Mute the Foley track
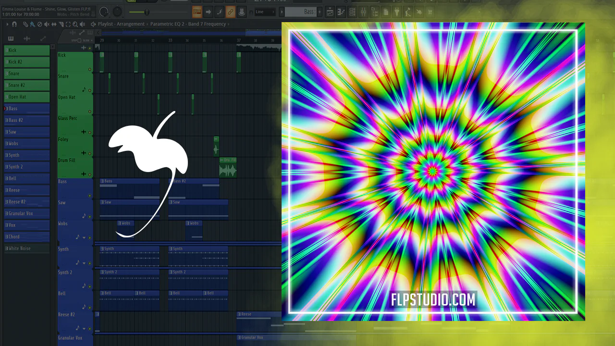This screenshot has width=615, height=346. tap(90, 153)
